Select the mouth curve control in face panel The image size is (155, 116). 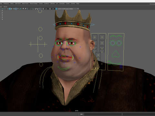[x=115, y=63]
